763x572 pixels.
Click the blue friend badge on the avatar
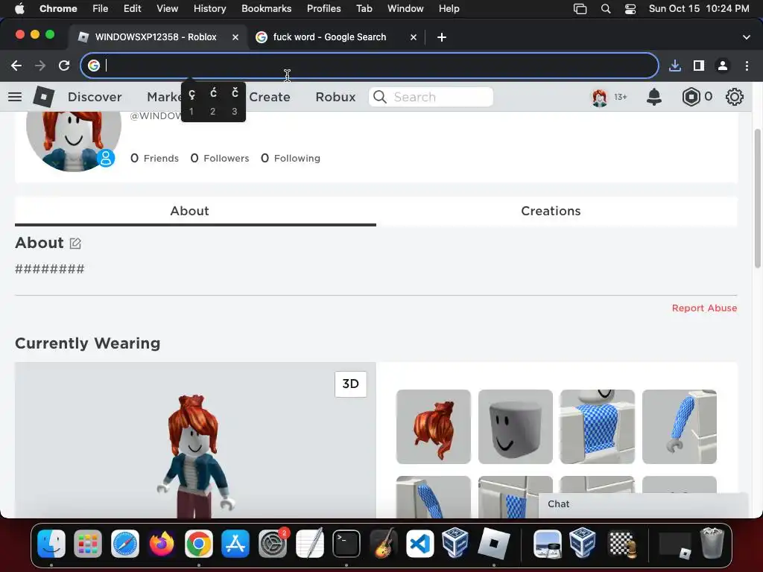point(106,158)
